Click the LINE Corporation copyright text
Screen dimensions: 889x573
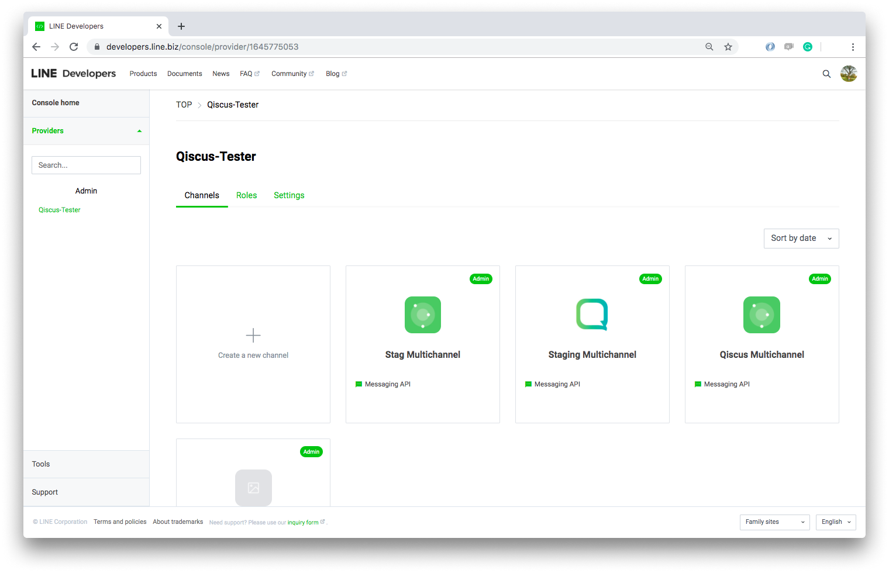pos(60,522)
